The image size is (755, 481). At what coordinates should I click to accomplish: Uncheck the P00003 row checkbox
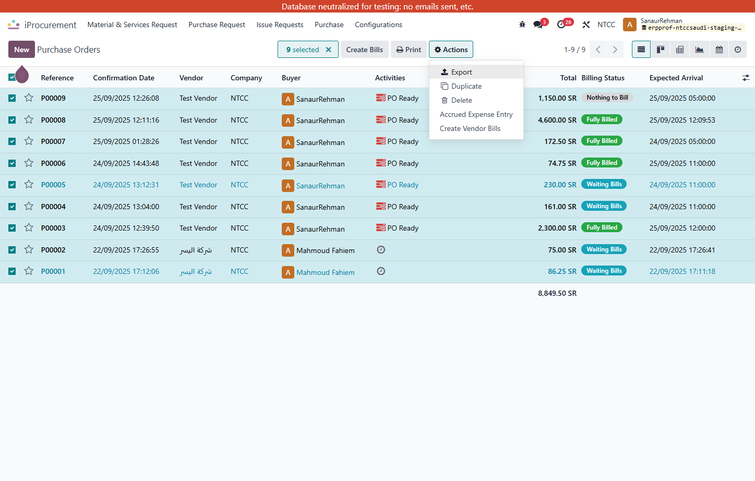tap(12, 228)
